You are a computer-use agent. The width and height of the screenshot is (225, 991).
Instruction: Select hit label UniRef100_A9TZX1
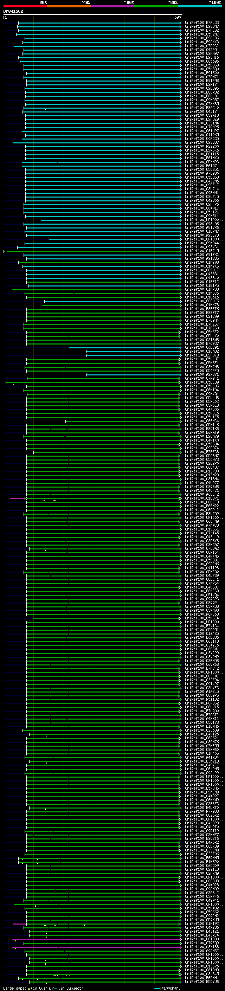click(x=201, y=255)
